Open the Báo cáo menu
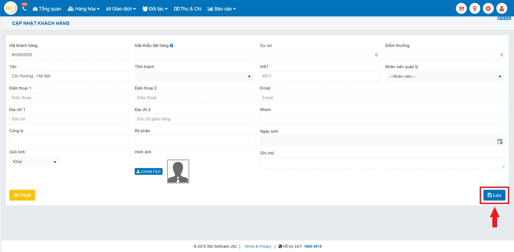The width and height of the screenshot is (514, 252). click(222, 8)
